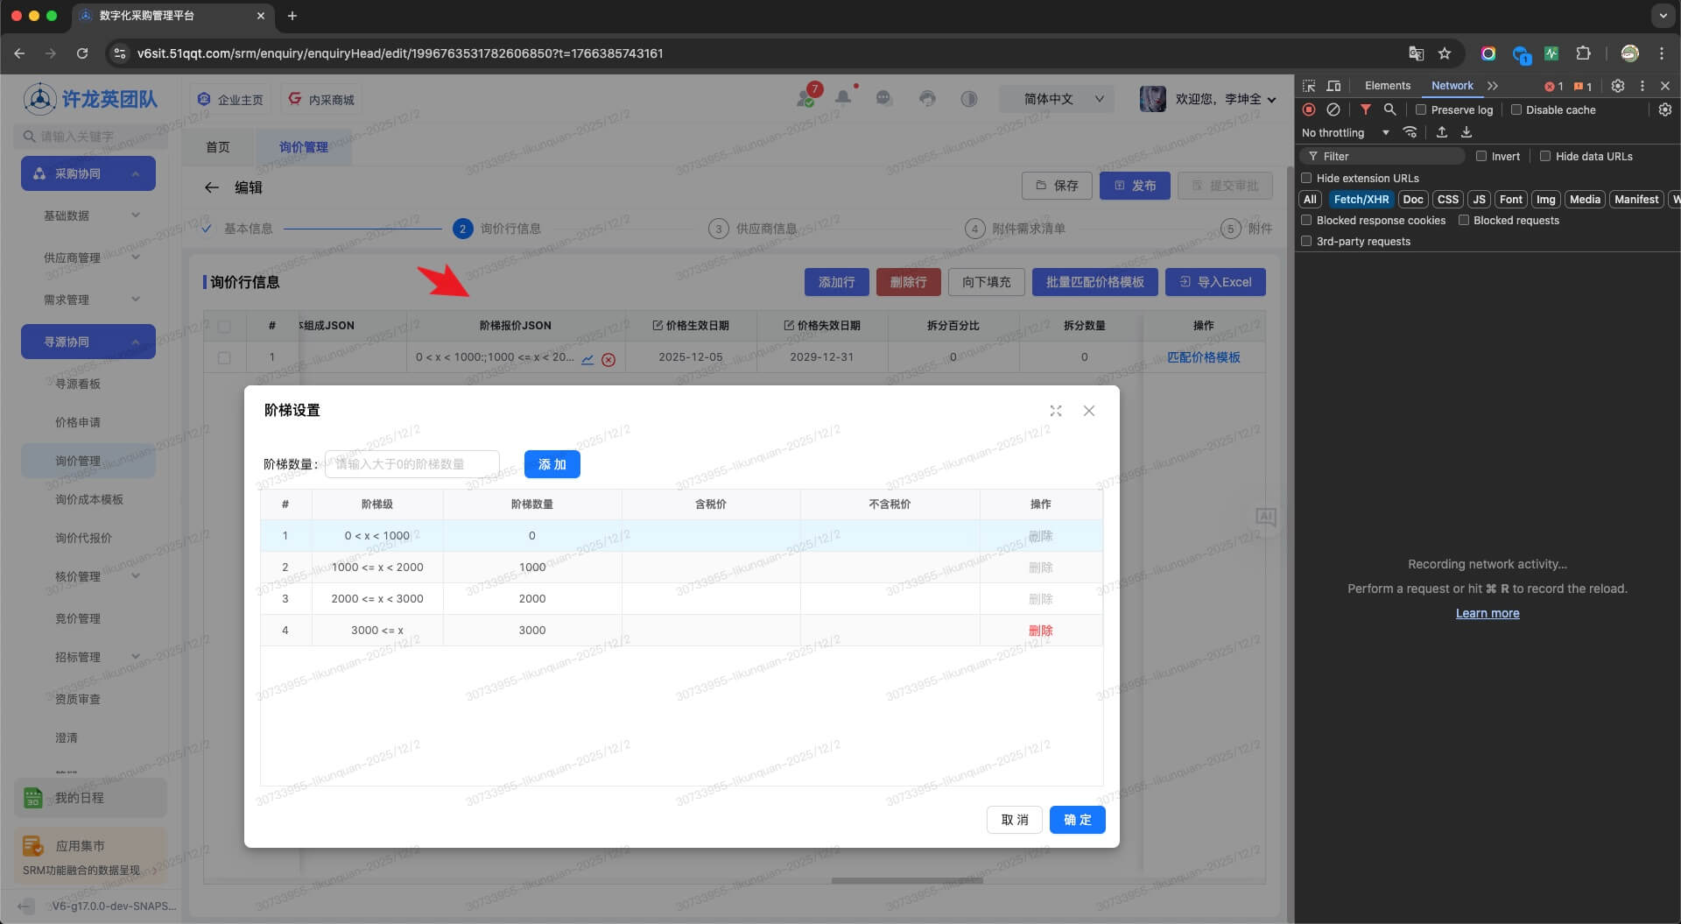Viewport: 1681px width, 924px height.
Task: Open the DevTools settings gear
Action: [1618, 86]
